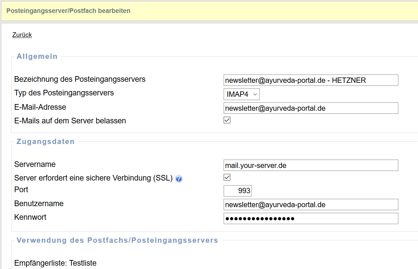
Task: Select the Port field showing 993
Action: pos(237,191)
